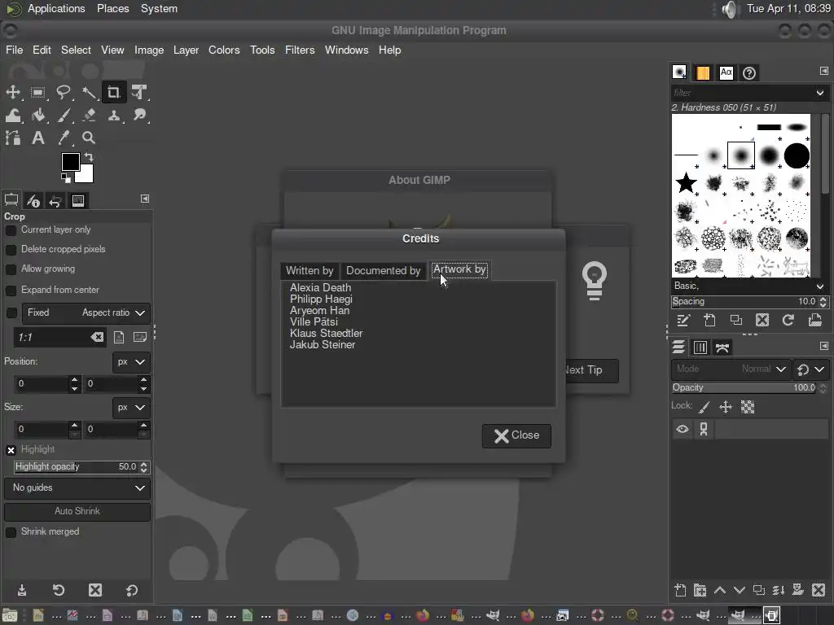Click in the 1:1 ratio input field
Screen dimensions: 834x625
[52, 338]
